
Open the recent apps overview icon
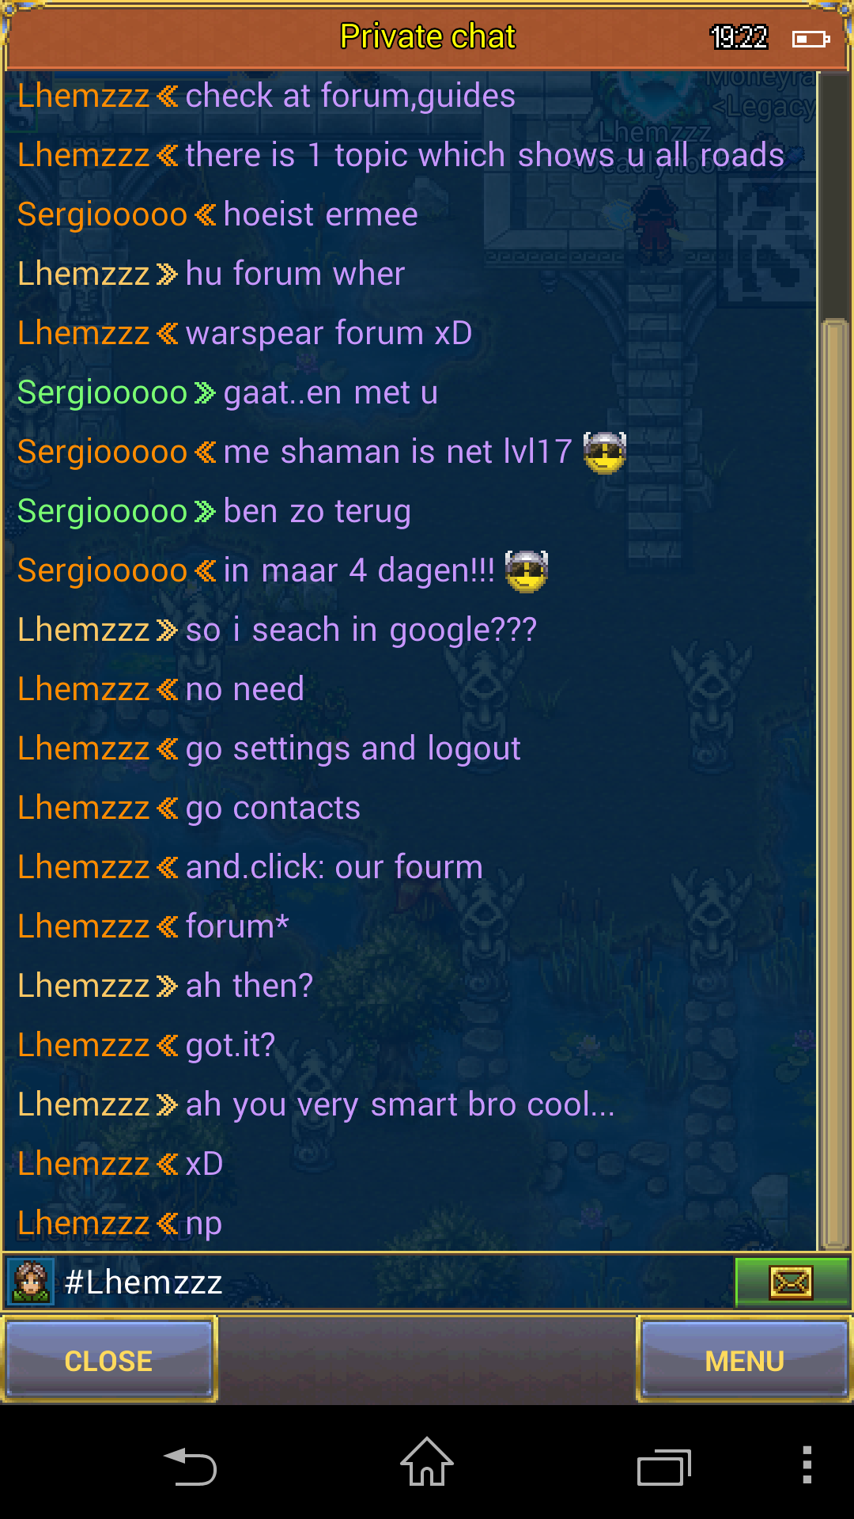pyautogui.click(x=664, y=1468)
